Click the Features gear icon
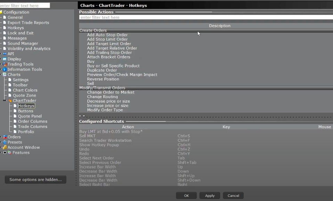333x201 pixels. [9, 152]
